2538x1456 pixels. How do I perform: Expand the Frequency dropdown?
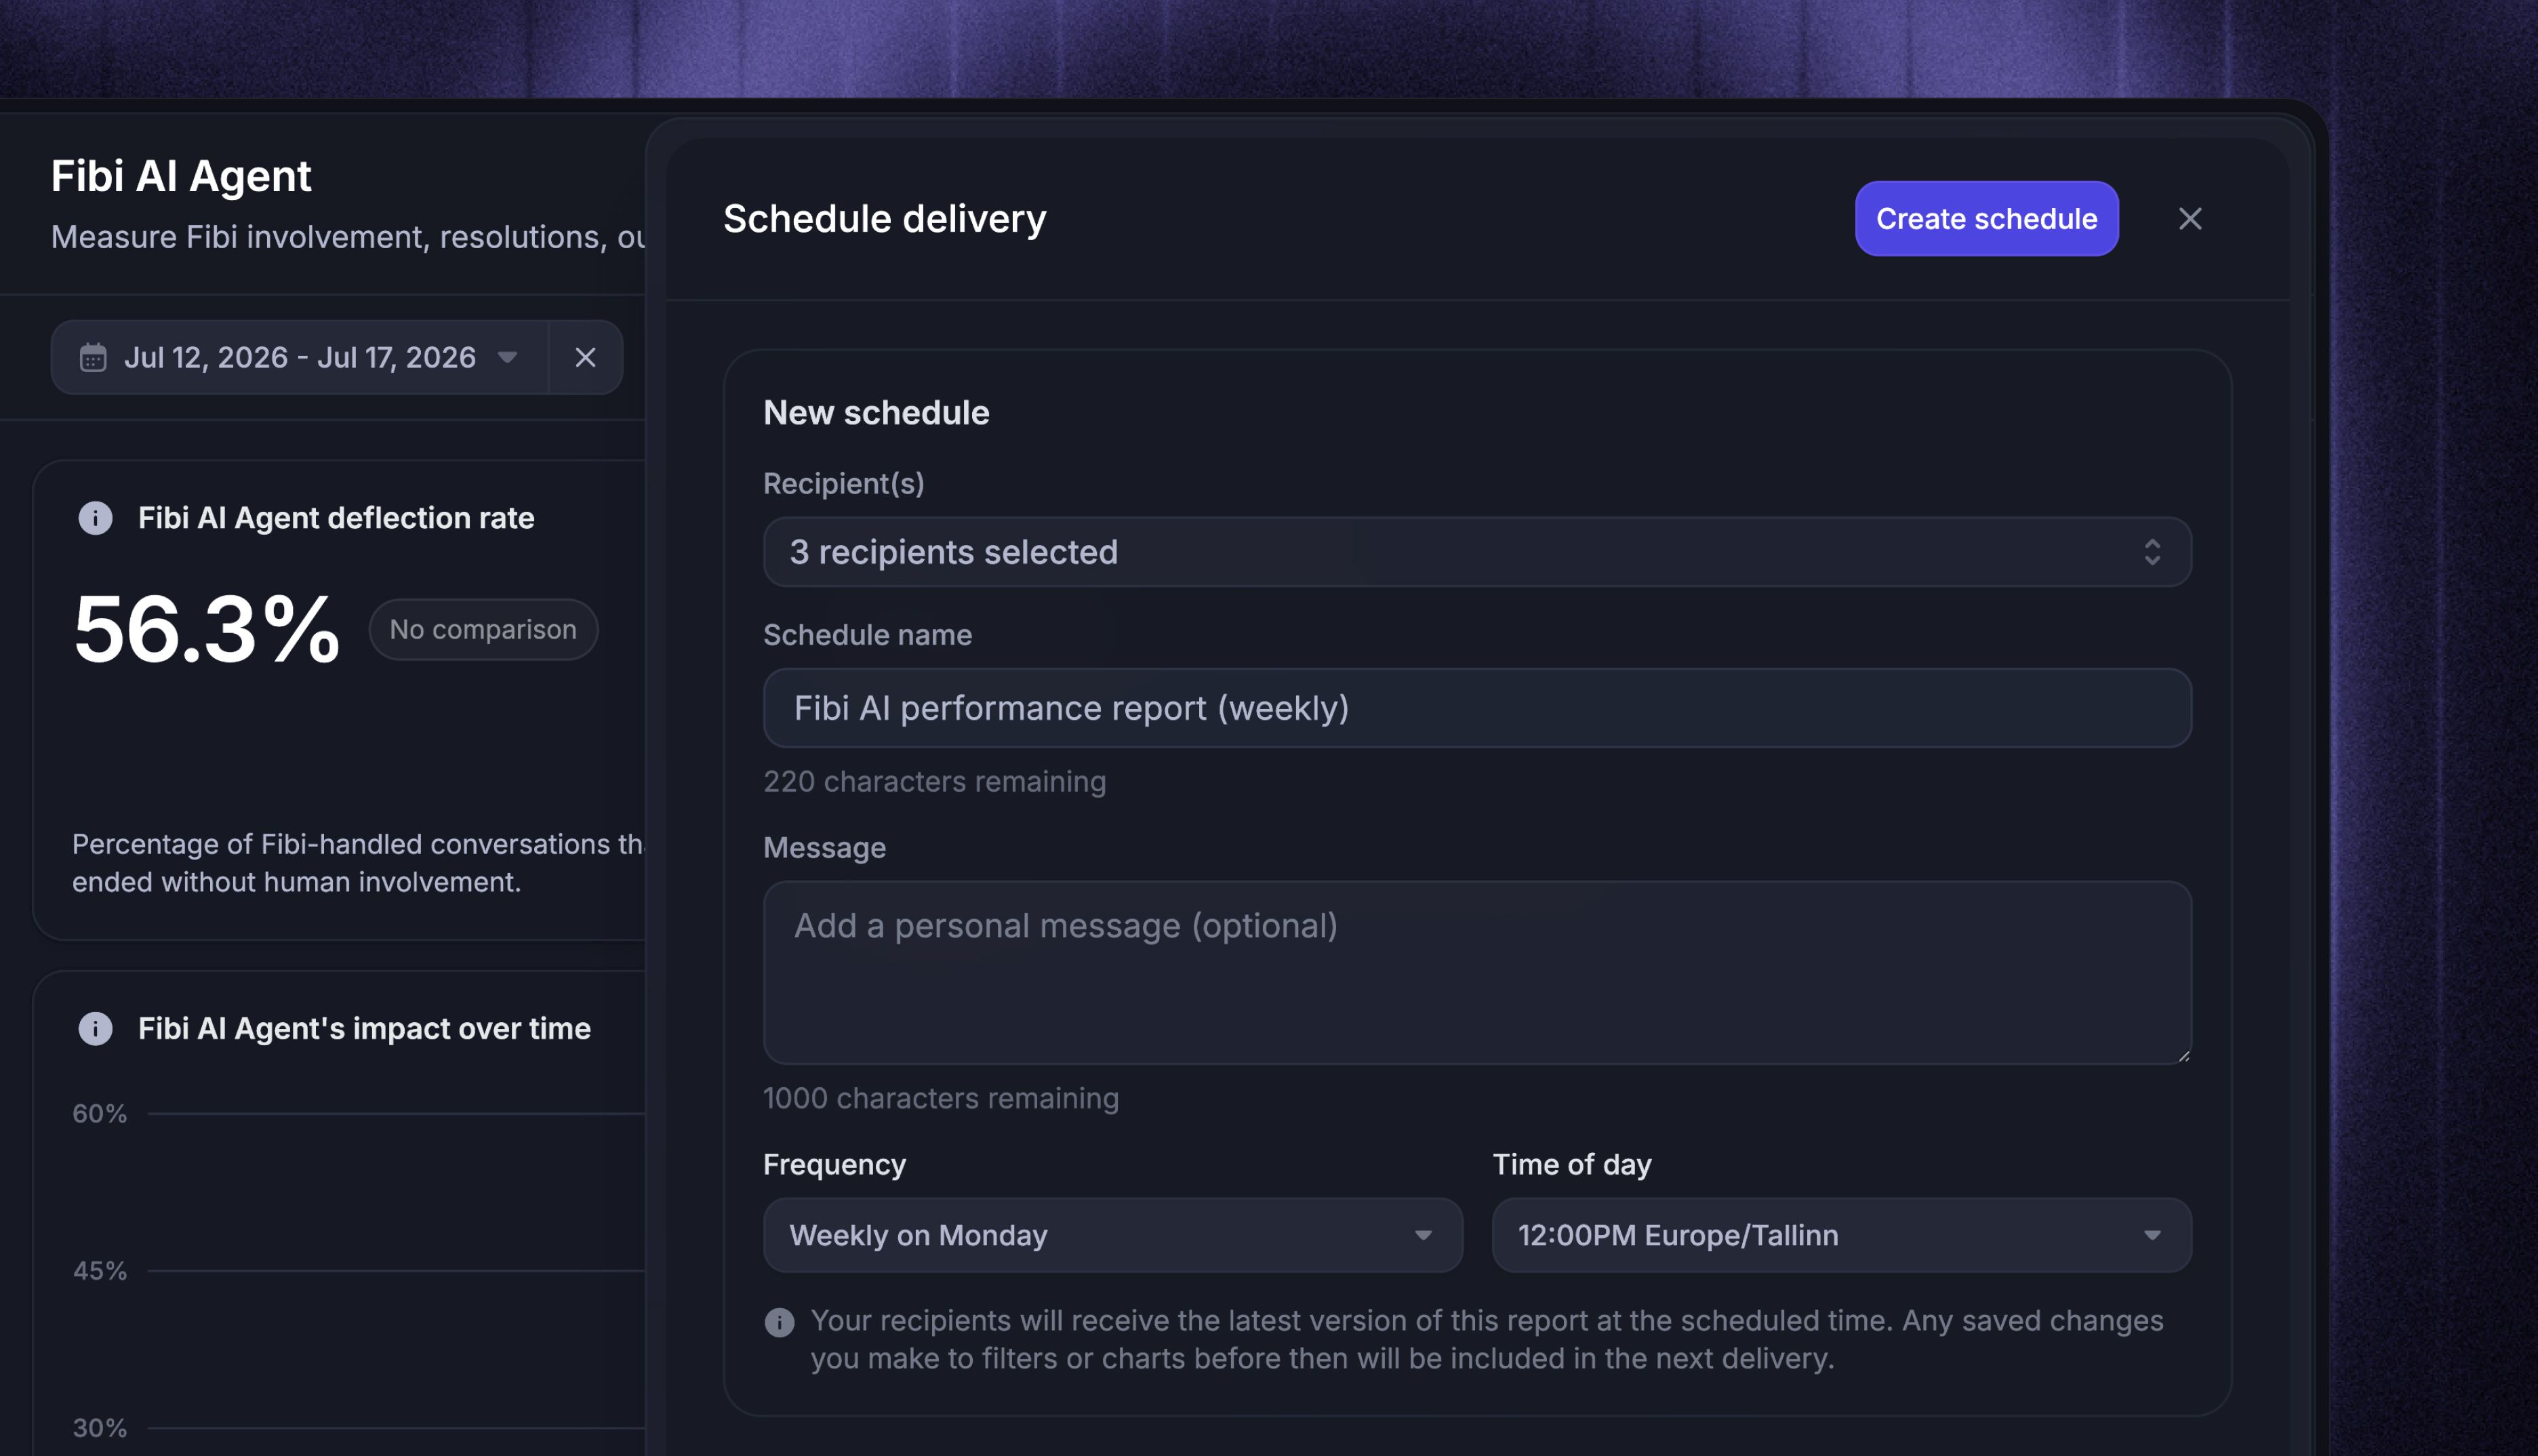(1112, 1235)
